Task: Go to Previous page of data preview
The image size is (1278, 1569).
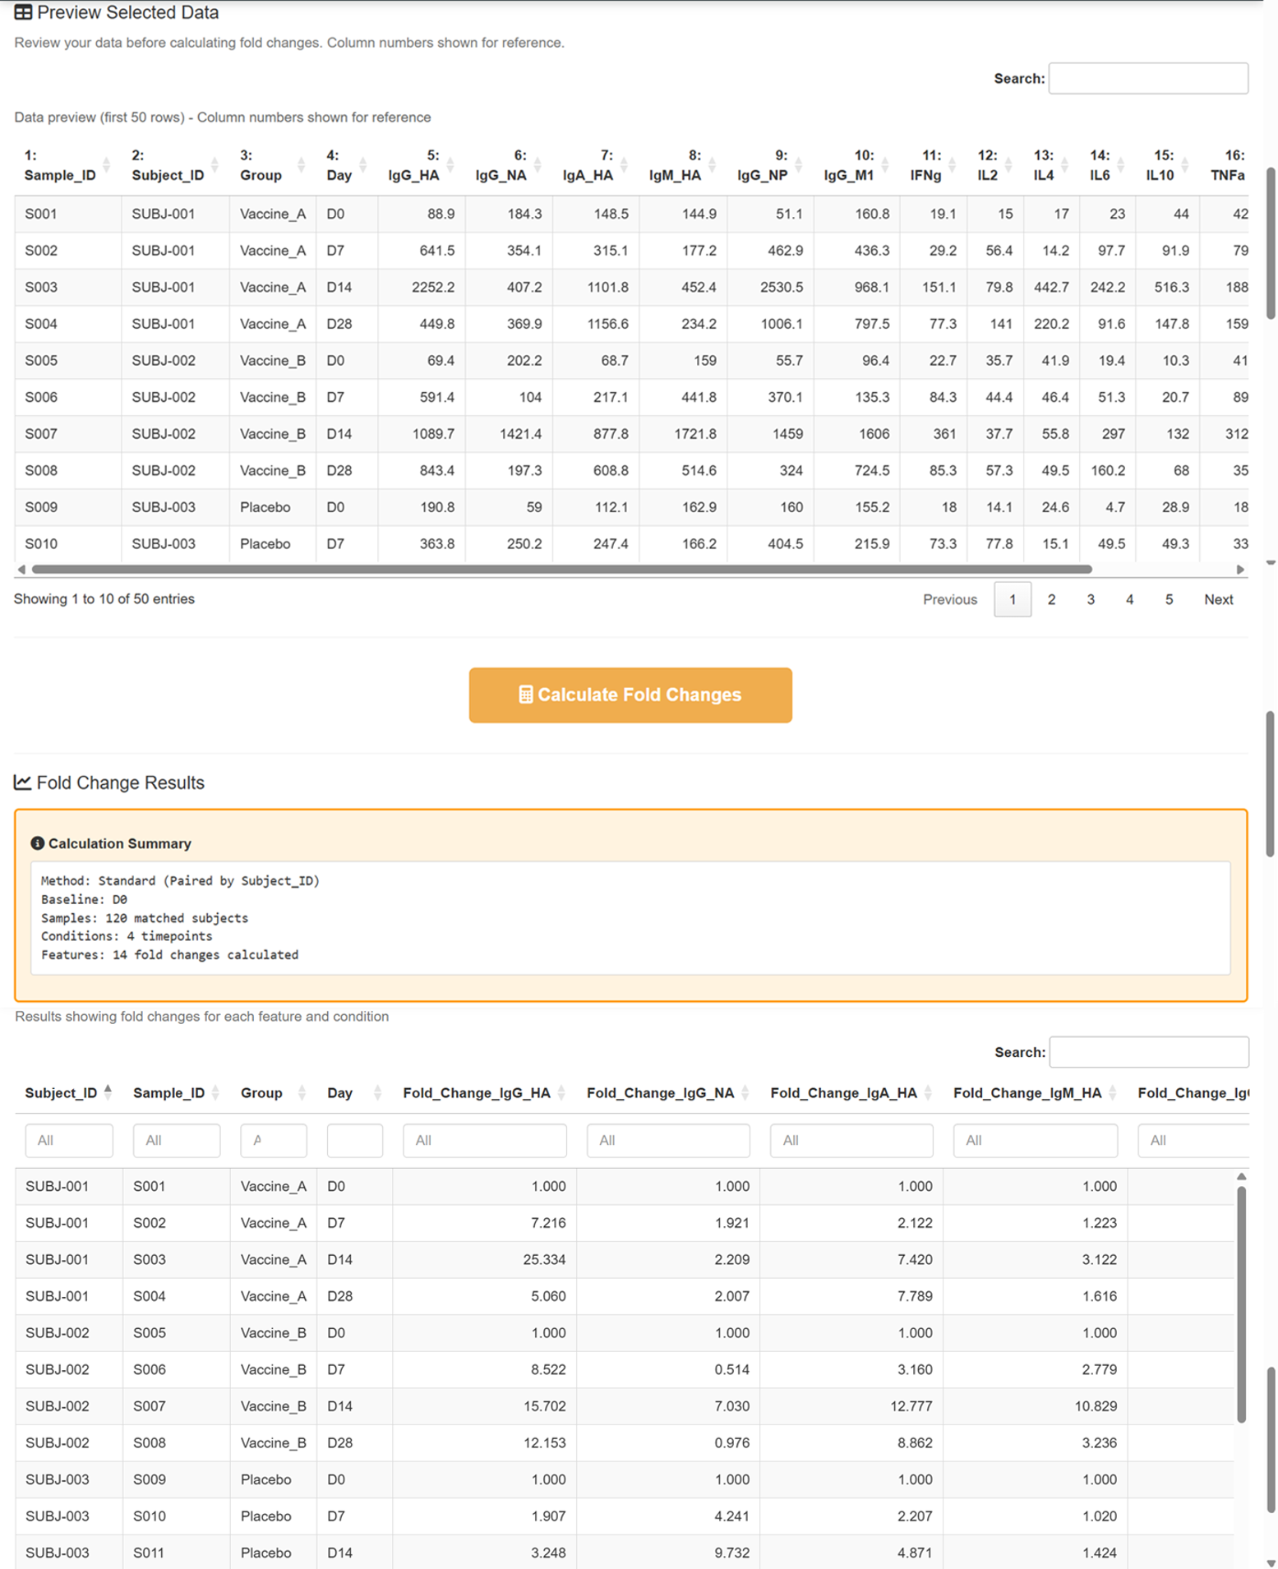Action: pyautogui.click(x=950, y=599)
